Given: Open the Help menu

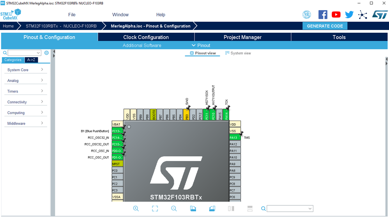Looking at the screenshot, I should [x=161, y=15].
